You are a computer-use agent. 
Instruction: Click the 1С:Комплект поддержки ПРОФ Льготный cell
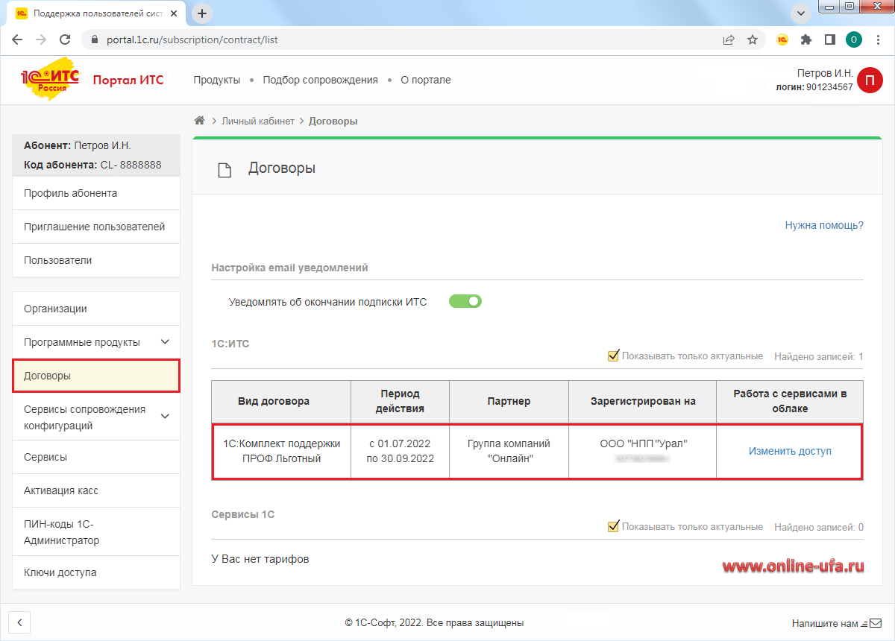[x=282, y=451]
